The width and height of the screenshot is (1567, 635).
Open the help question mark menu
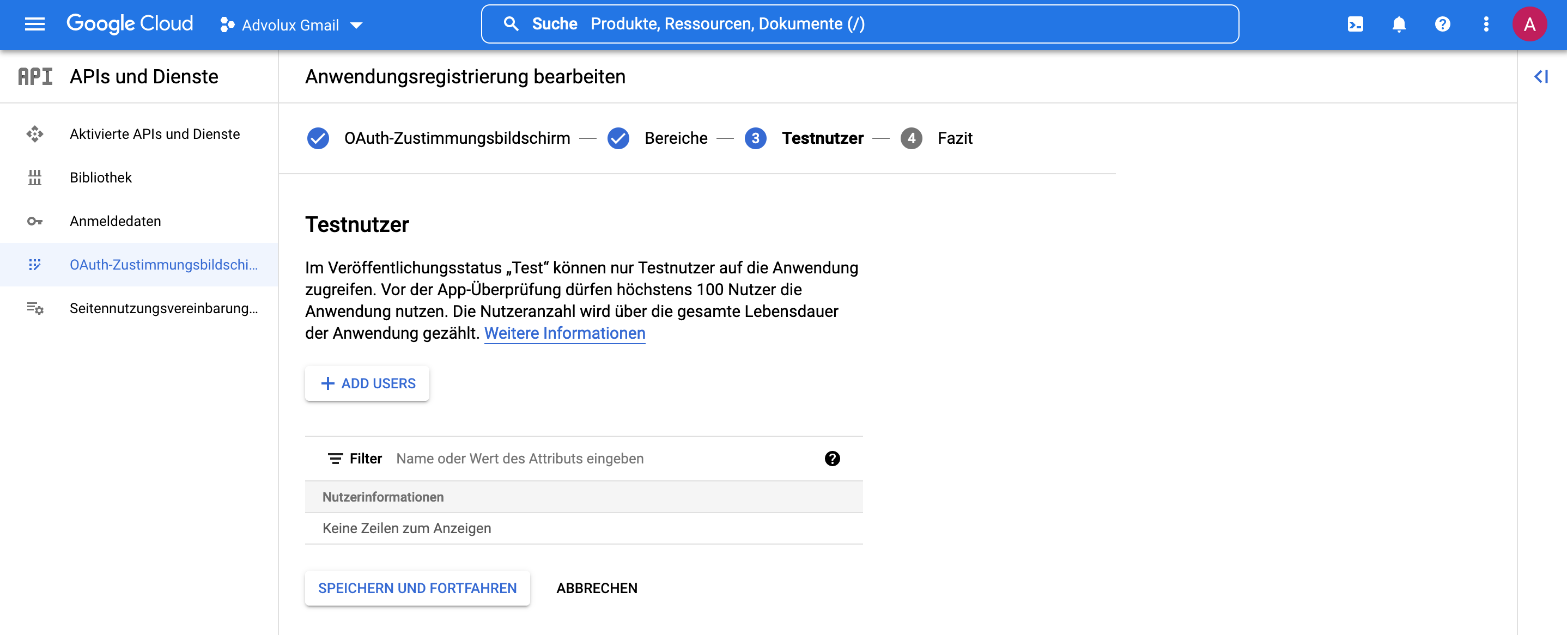pyautogui.click(x=1442, y=25)
